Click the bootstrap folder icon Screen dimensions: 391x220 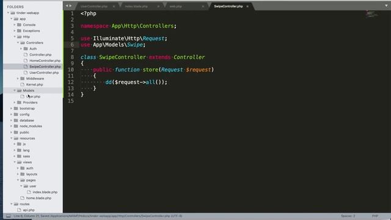16,108
